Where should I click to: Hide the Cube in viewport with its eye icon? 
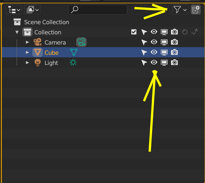(154, 52)
